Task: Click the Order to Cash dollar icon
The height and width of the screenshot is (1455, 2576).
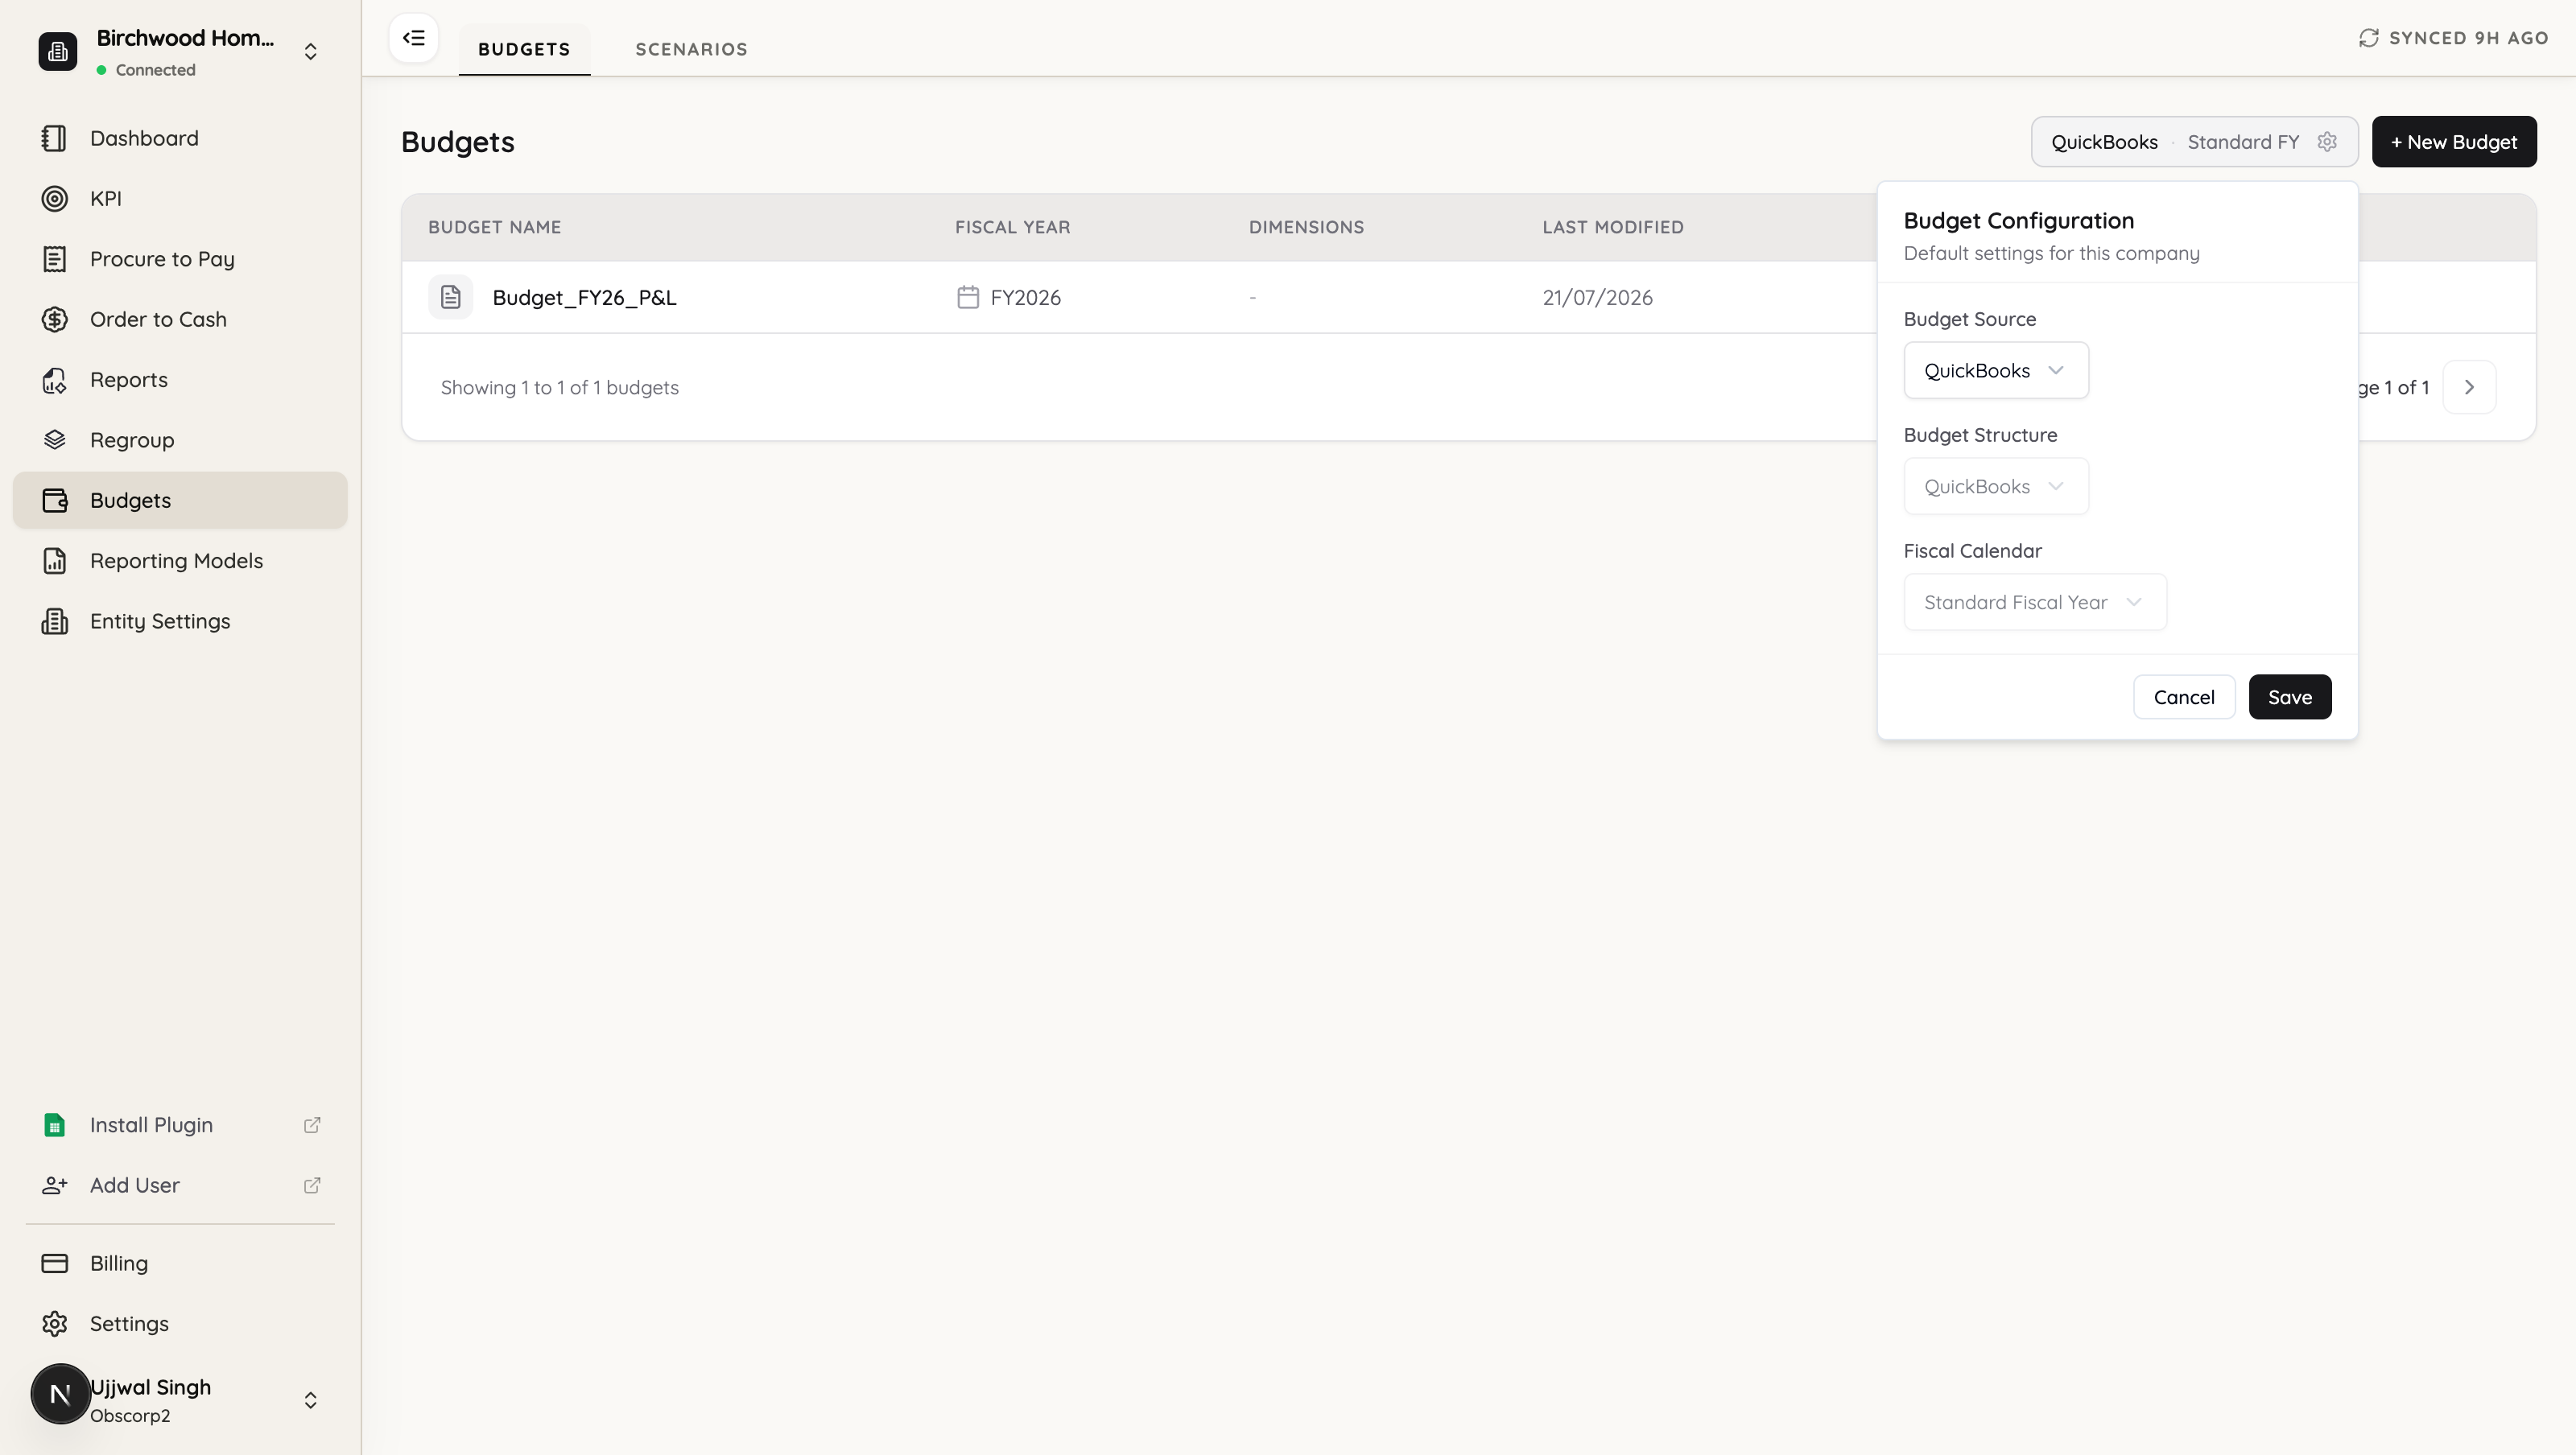Action: [x=55, y=319]
